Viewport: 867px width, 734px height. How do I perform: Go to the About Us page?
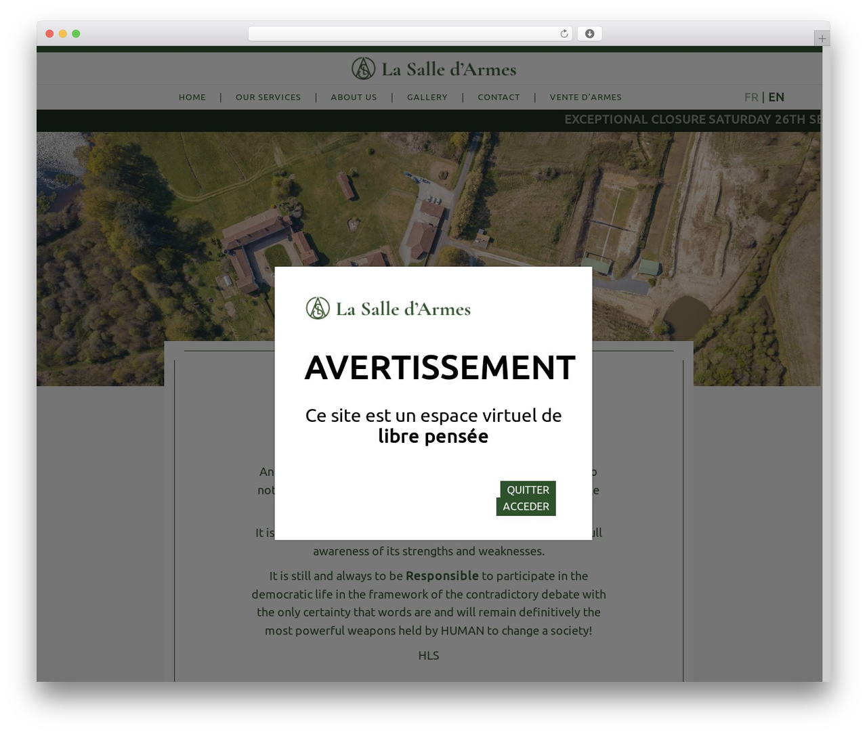tap(354, 98)
